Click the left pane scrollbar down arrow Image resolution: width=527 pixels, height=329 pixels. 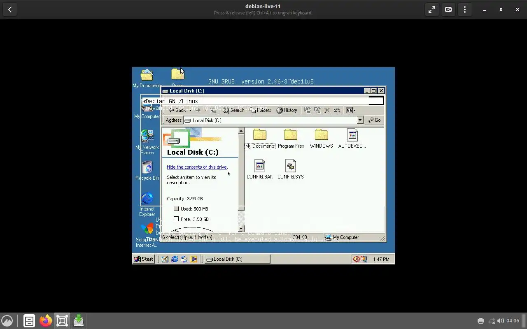tap(241, 229)
